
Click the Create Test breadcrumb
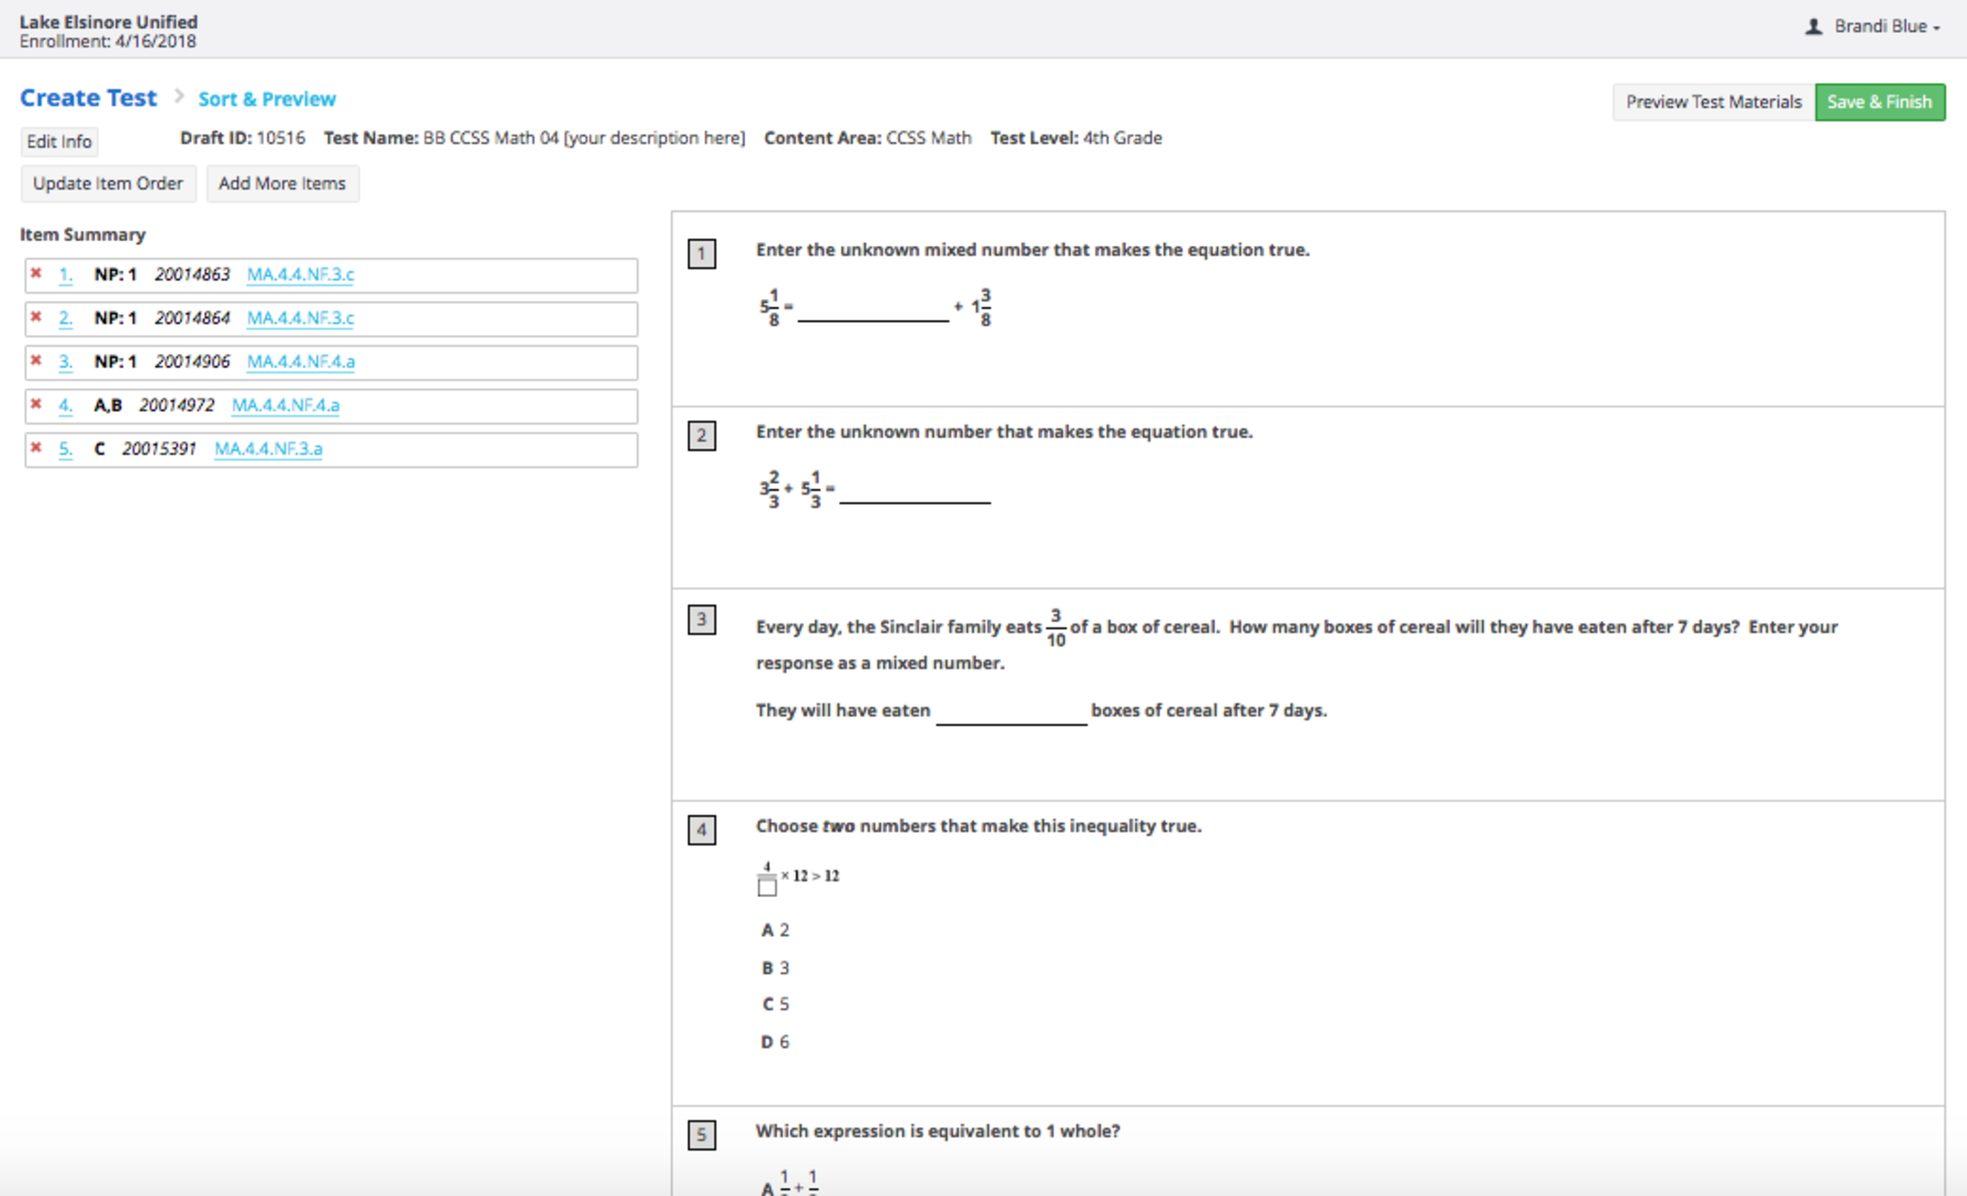[88, 98]
